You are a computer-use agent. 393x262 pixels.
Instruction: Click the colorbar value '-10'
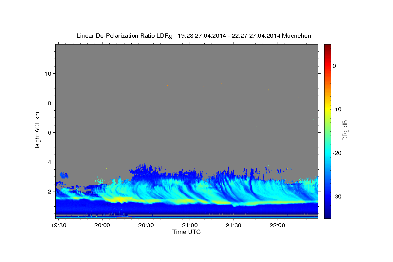[337, 109]
